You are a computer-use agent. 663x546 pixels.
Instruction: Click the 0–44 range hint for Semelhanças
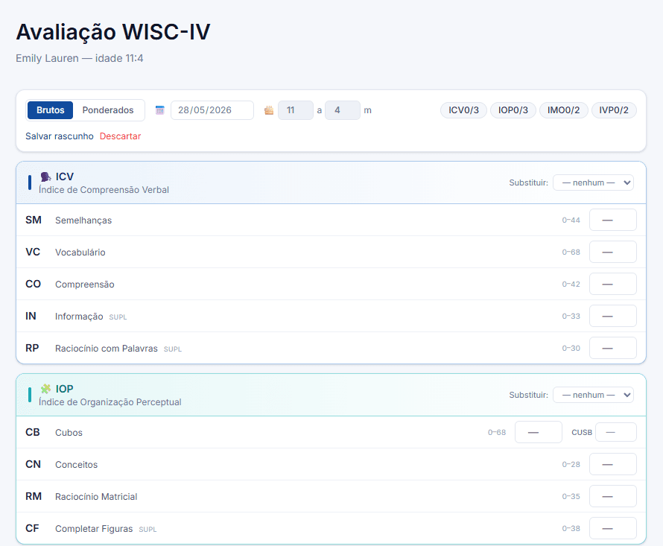571,220
